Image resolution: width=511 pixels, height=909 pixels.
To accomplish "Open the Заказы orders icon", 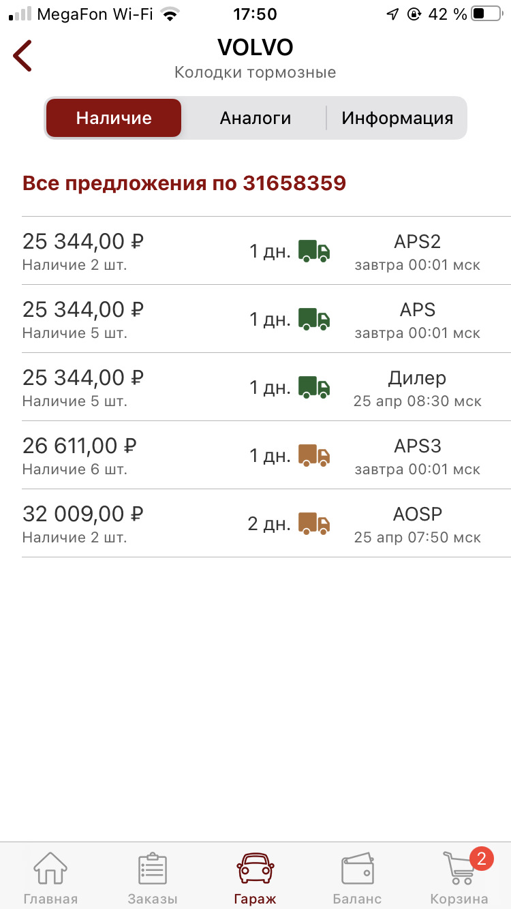I will 153,869.
